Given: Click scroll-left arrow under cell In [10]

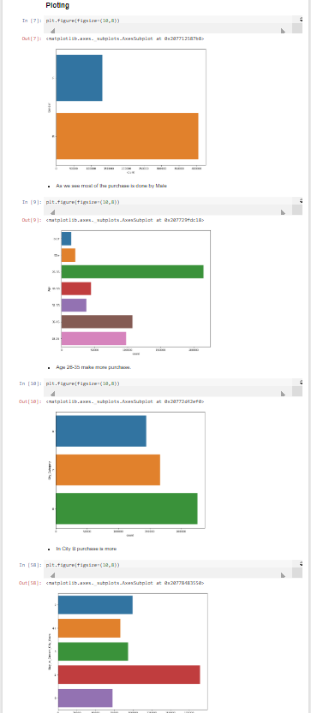Looking at the screenshot, I should coord(52,394).
